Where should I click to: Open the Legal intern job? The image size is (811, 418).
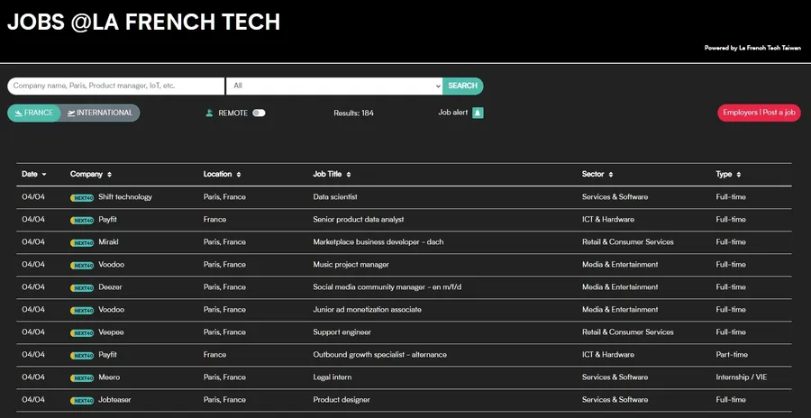tap(332, 377)
